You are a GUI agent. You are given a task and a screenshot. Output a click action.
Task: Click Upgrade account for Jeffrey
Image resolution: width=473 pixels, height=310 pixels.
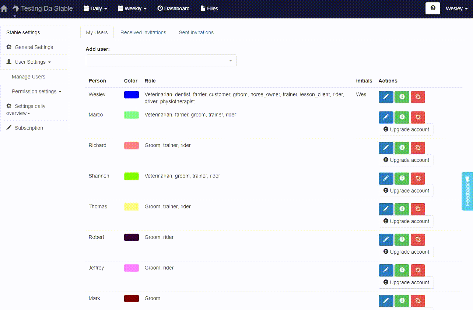(406, 282)
